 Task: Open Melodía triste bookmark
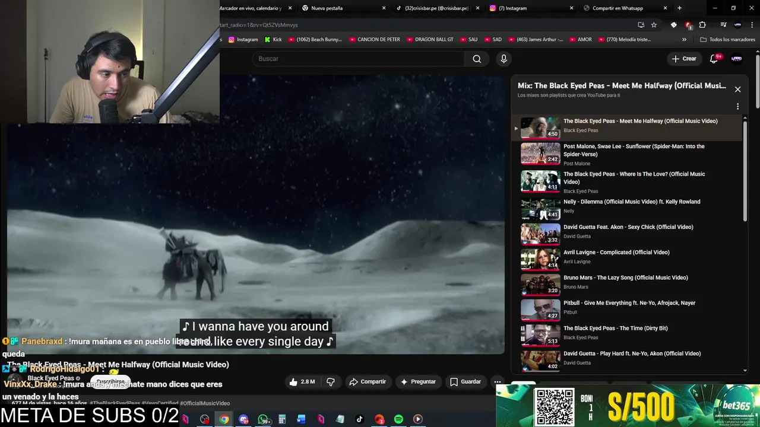[x=624, y=40]
